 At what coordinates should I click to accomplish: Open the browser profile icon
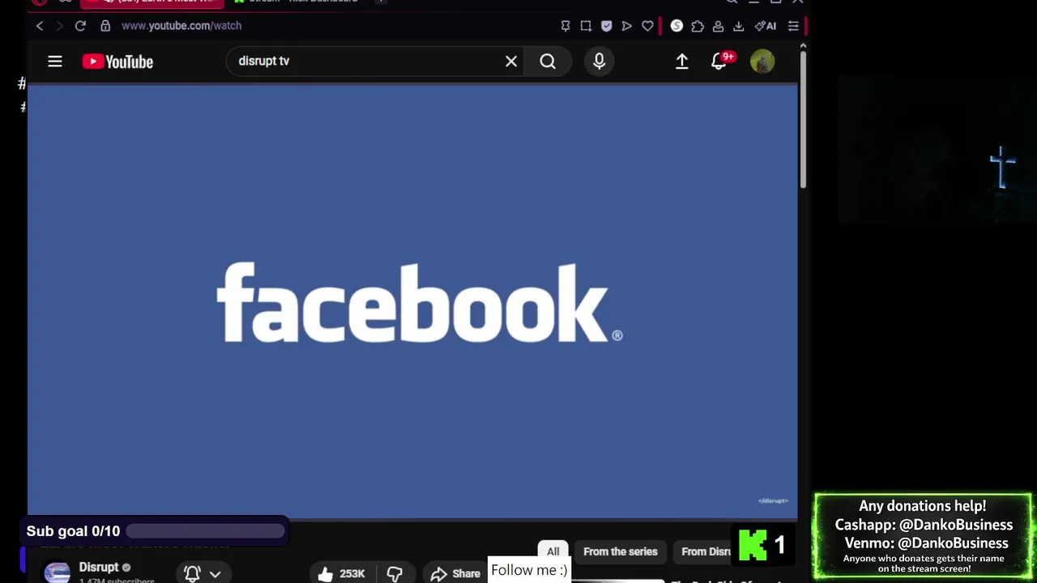click(x=718, y=26)
